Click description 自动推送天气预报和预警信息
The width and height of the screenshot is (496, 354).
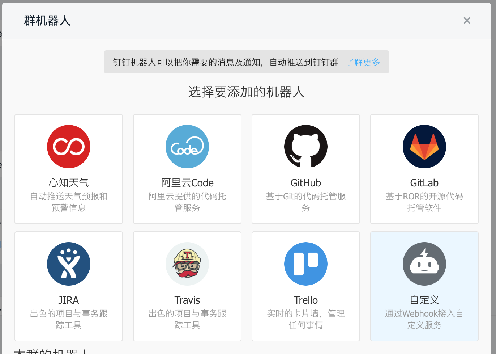(x=69, y=202)
